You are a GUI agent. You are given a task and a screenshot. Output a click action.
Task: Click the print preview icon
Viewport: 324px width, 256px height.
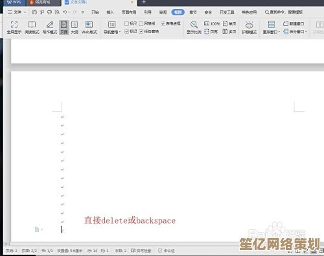click(x=57, y=12)
